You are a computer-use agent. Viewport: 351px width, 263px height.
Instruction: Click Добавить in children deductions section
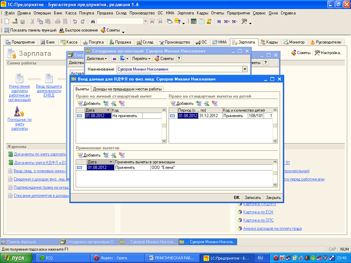pyautogui.click(x=182, y=103)
